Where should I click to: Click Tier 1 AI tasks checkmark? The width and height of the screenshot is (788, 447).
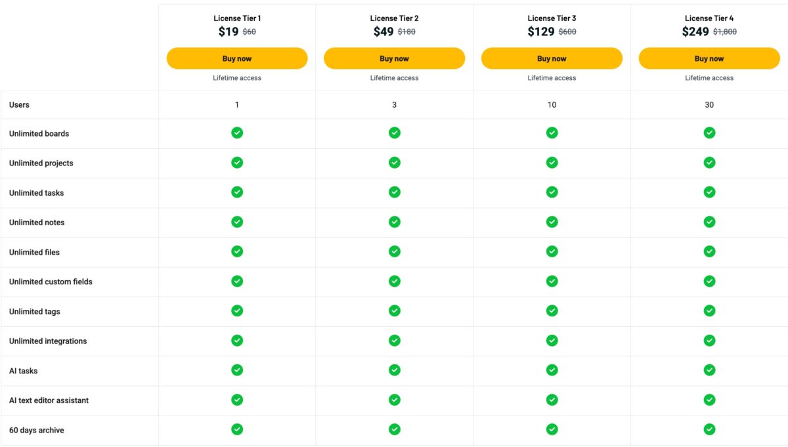pos(237,370)
